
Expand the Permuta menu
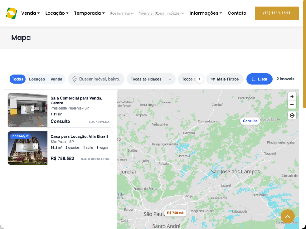122,13
